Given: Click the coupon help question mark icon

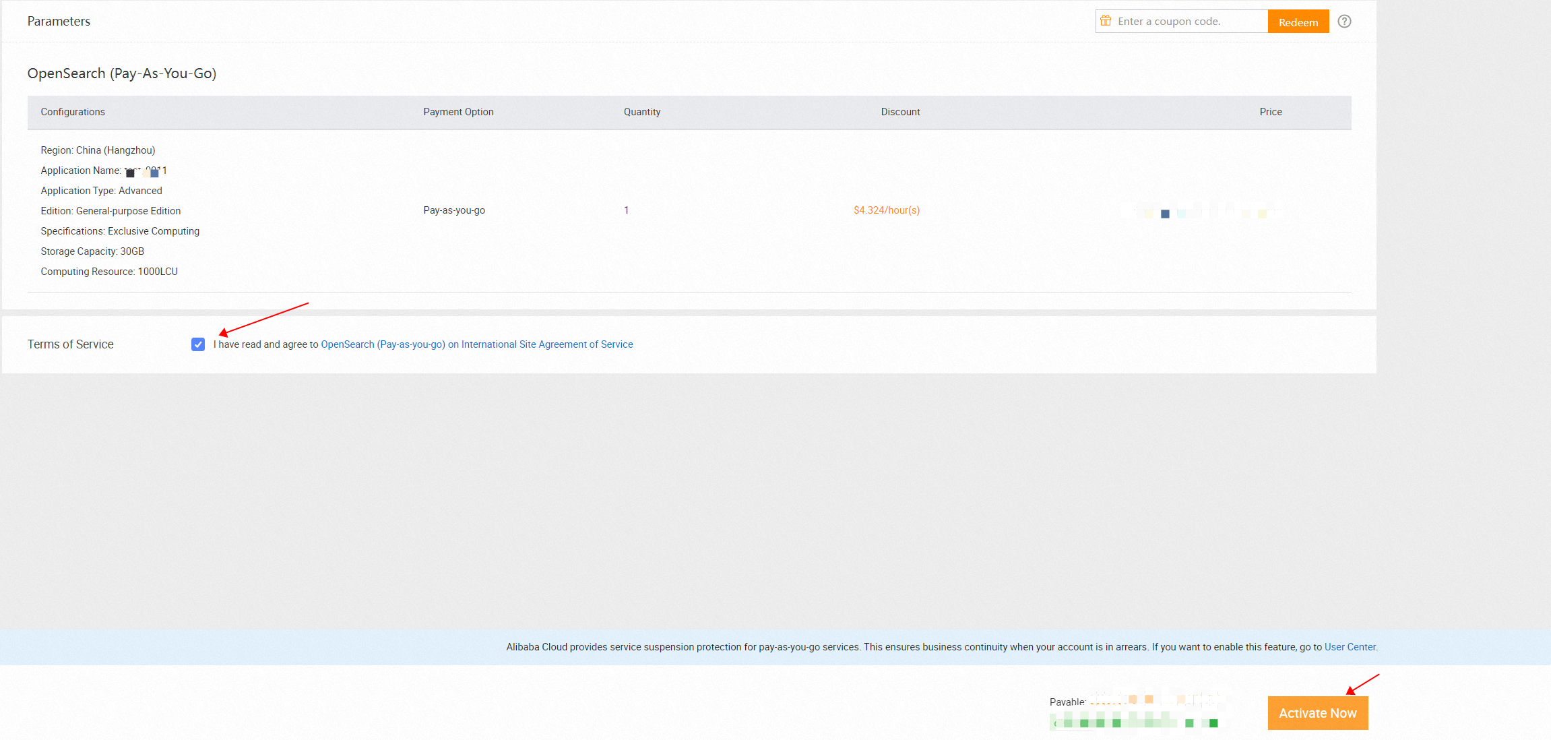Looking at the screenshot, I should tap(1344, 22).
